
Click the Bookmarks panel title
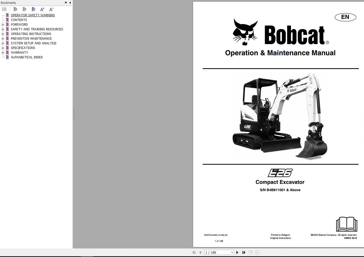coord(8,3)
